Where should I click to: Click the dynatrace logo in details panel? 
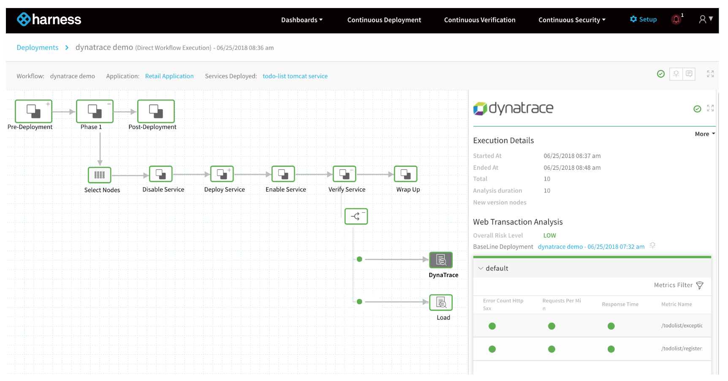click(x=513, y=109)
